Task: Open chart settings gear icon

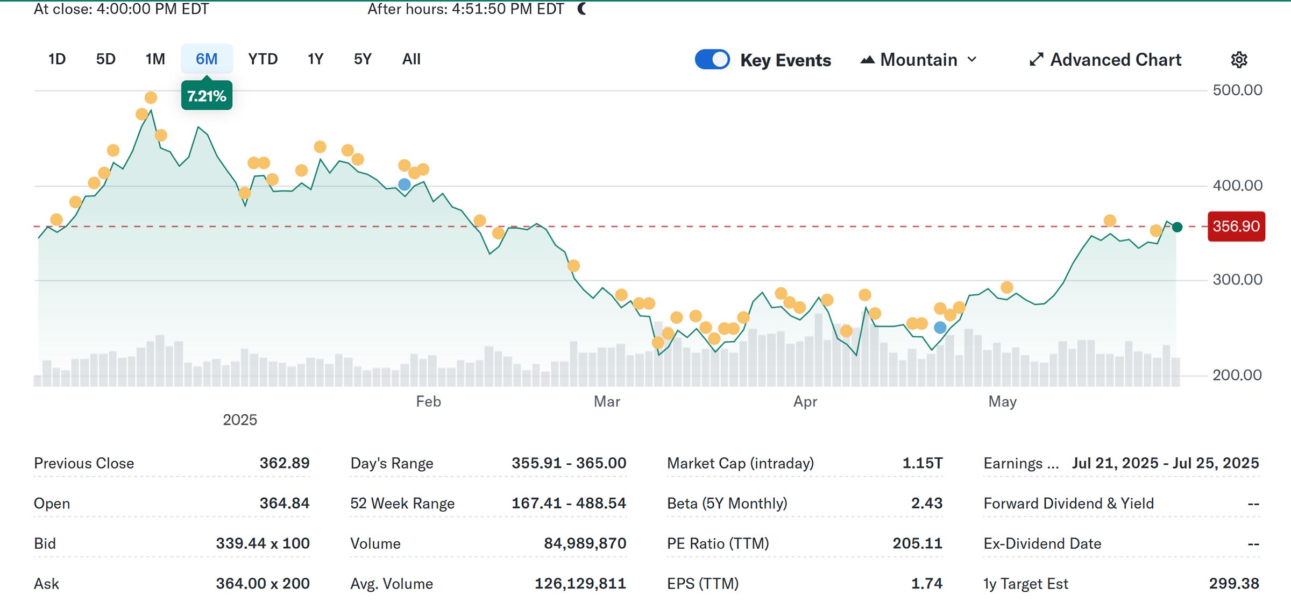Action: 1239,59
